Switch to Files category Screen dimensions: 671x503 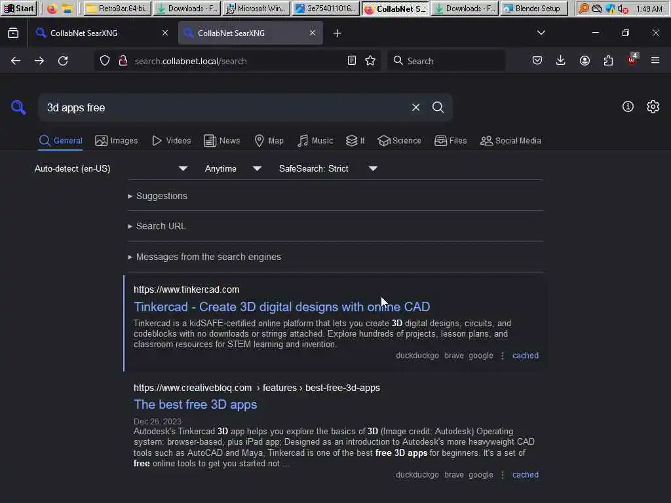pos(450,141)
